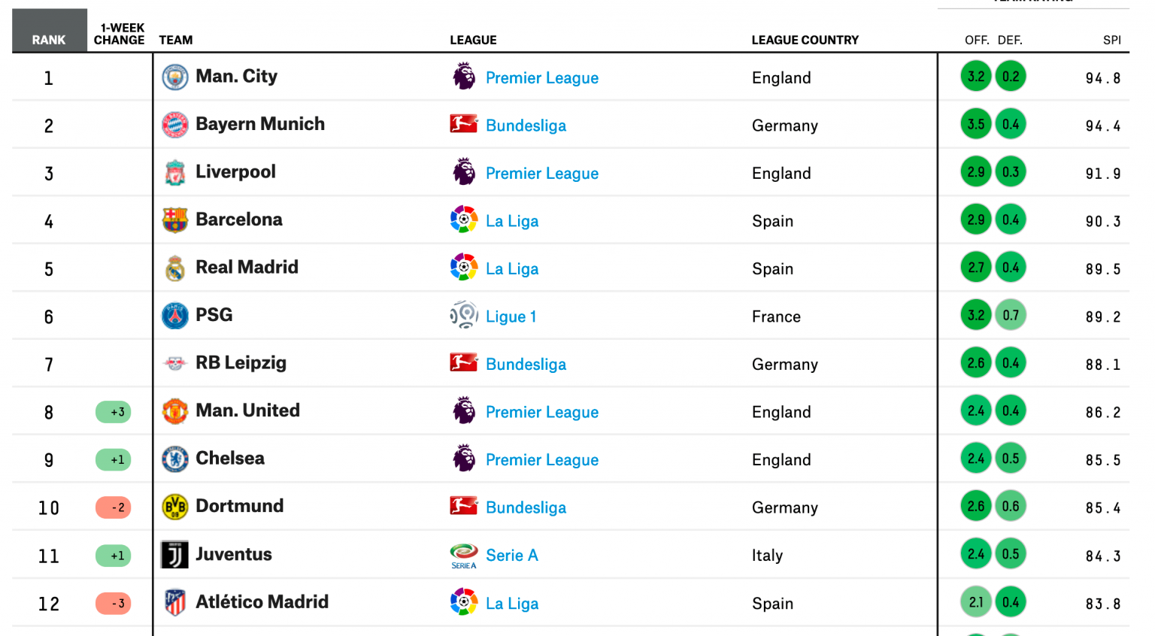Image resolution: width=1155 pixels, height=636 pixels.
Task: Click Man. United's +3 change badge
Action: coord(114,412)
